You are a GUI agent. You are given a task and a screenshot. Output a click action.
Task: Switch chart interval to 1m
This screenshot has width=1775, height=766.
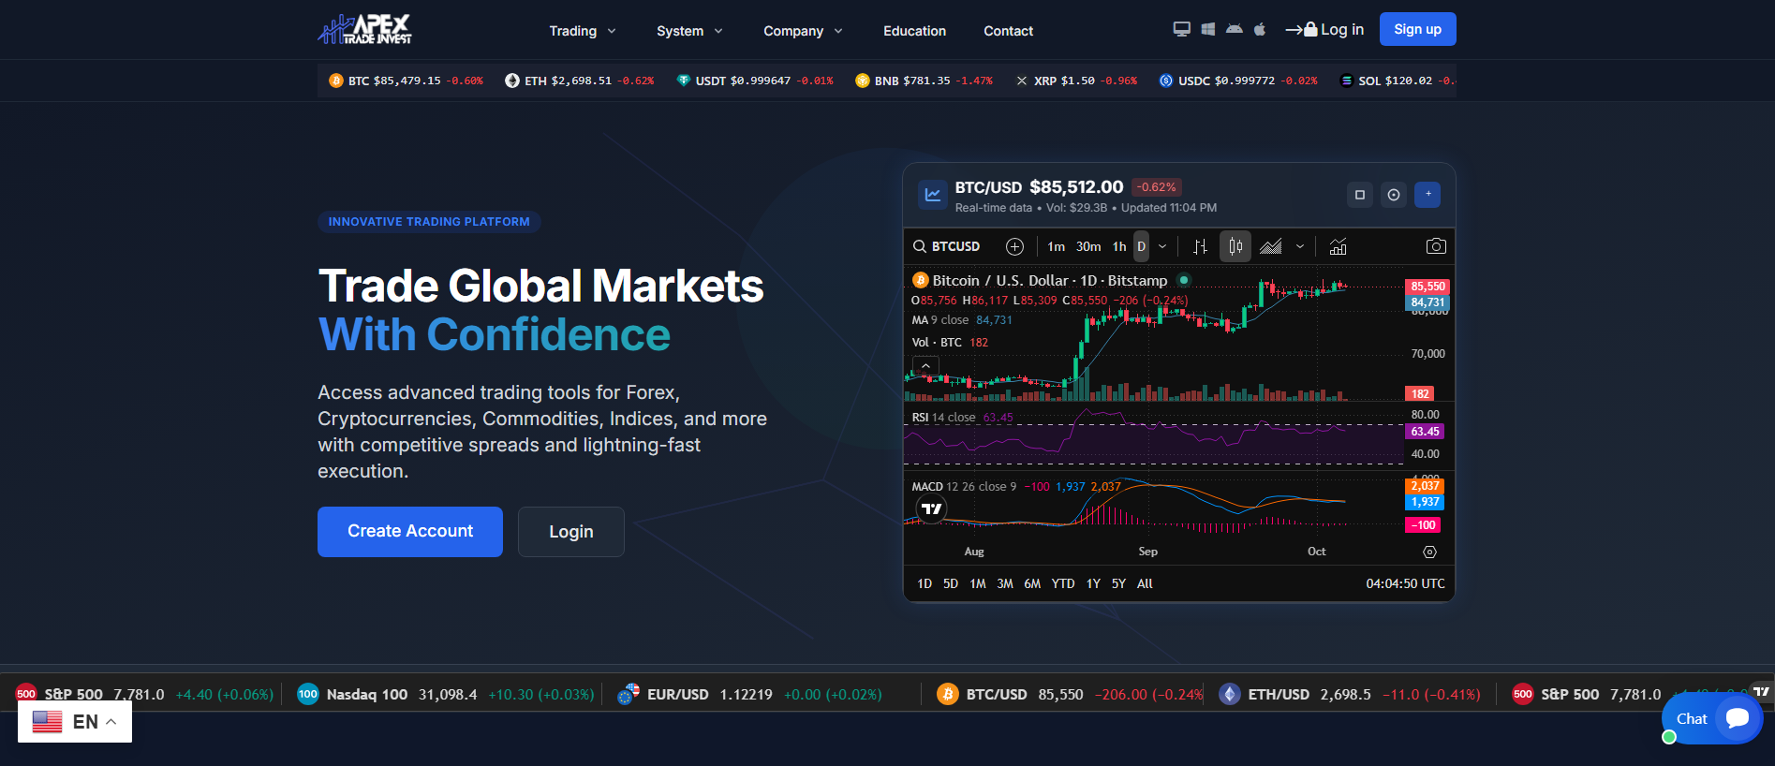(1056, 246)
